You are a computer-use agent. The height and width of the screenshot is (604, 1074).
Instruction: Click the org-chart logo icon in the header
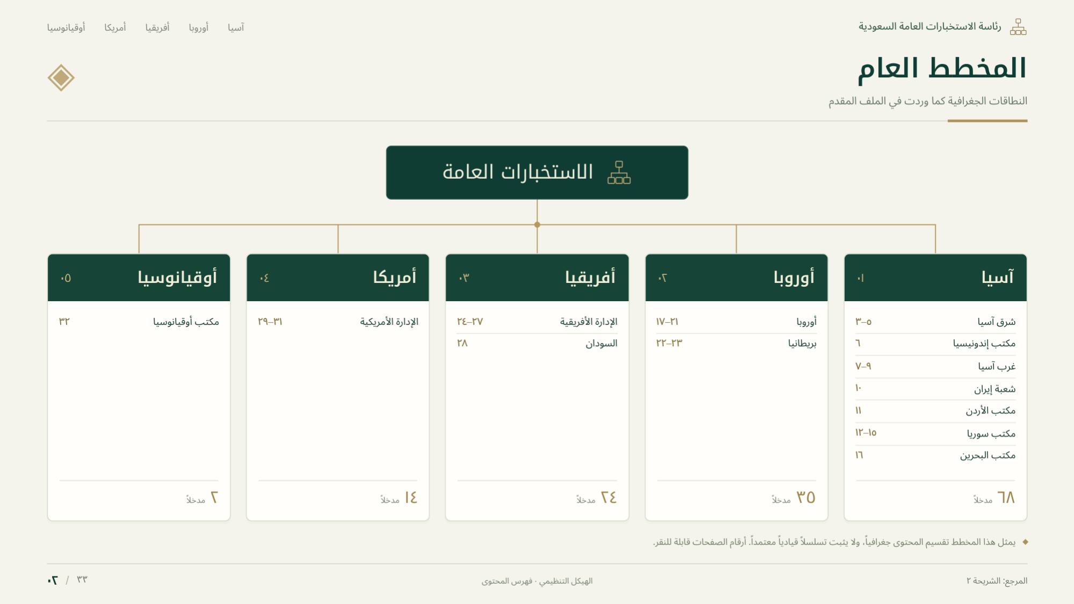tap(1018, 27)
